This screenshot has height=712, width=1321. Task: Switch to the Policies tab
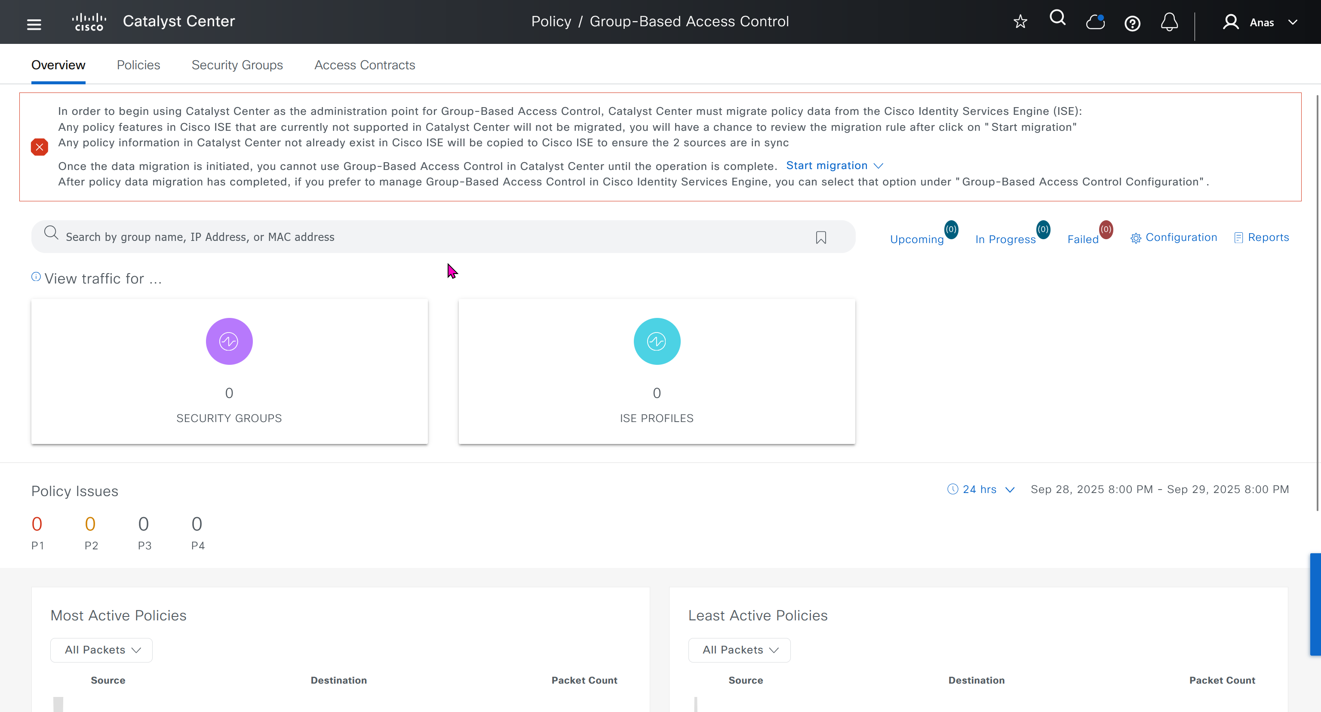pos(138,65)
